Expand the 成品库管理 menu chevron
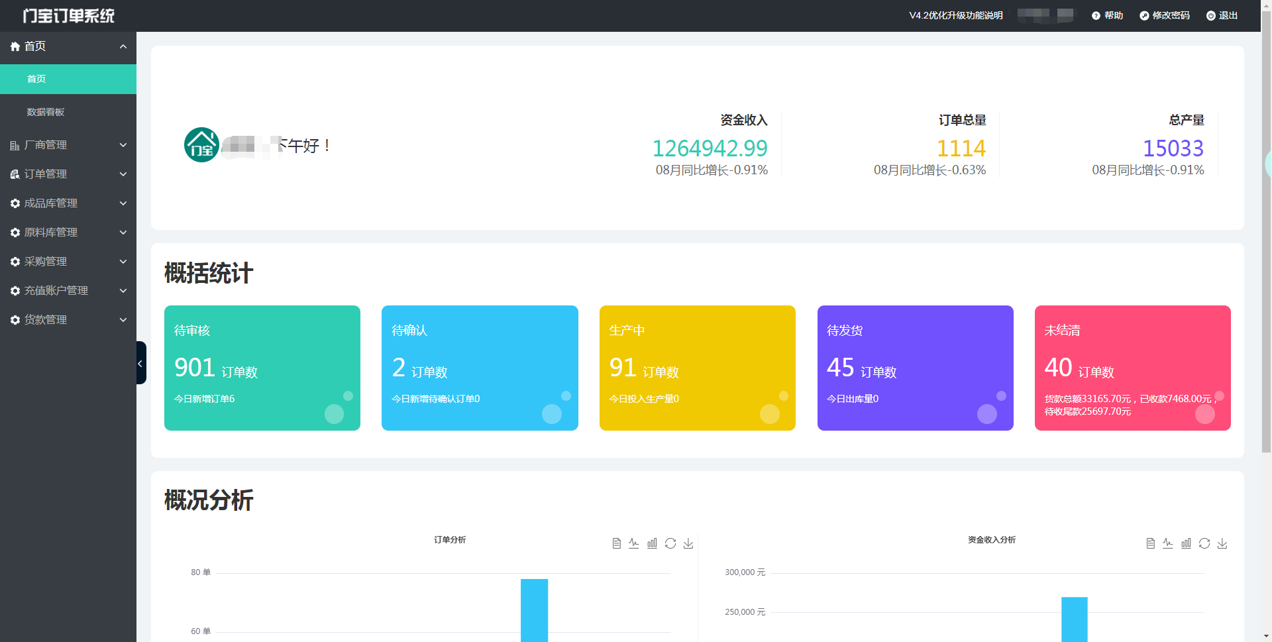Image resolution: width=1272 pixels, height=642 pixels. pyautogui.click(x=123, y=203)
